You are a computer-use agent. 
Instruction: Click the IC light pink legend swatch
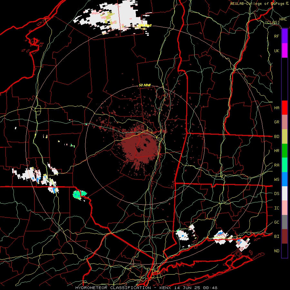[285, 208]
